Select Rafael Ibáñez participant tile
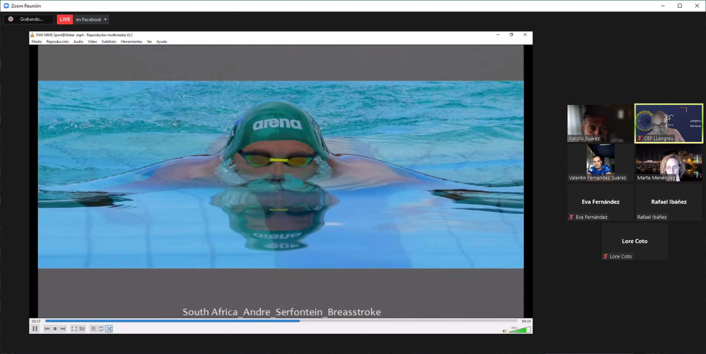Image resolution: width=706 pixels, height=354 pixels. point(669,202)
